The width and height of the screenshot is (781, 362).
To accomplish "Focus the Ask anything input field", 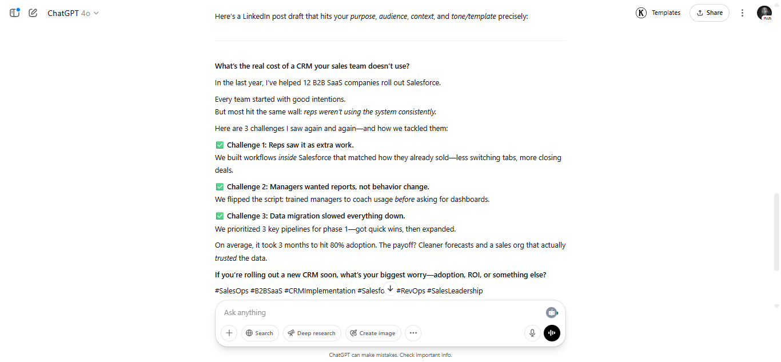I will [377, 312].
